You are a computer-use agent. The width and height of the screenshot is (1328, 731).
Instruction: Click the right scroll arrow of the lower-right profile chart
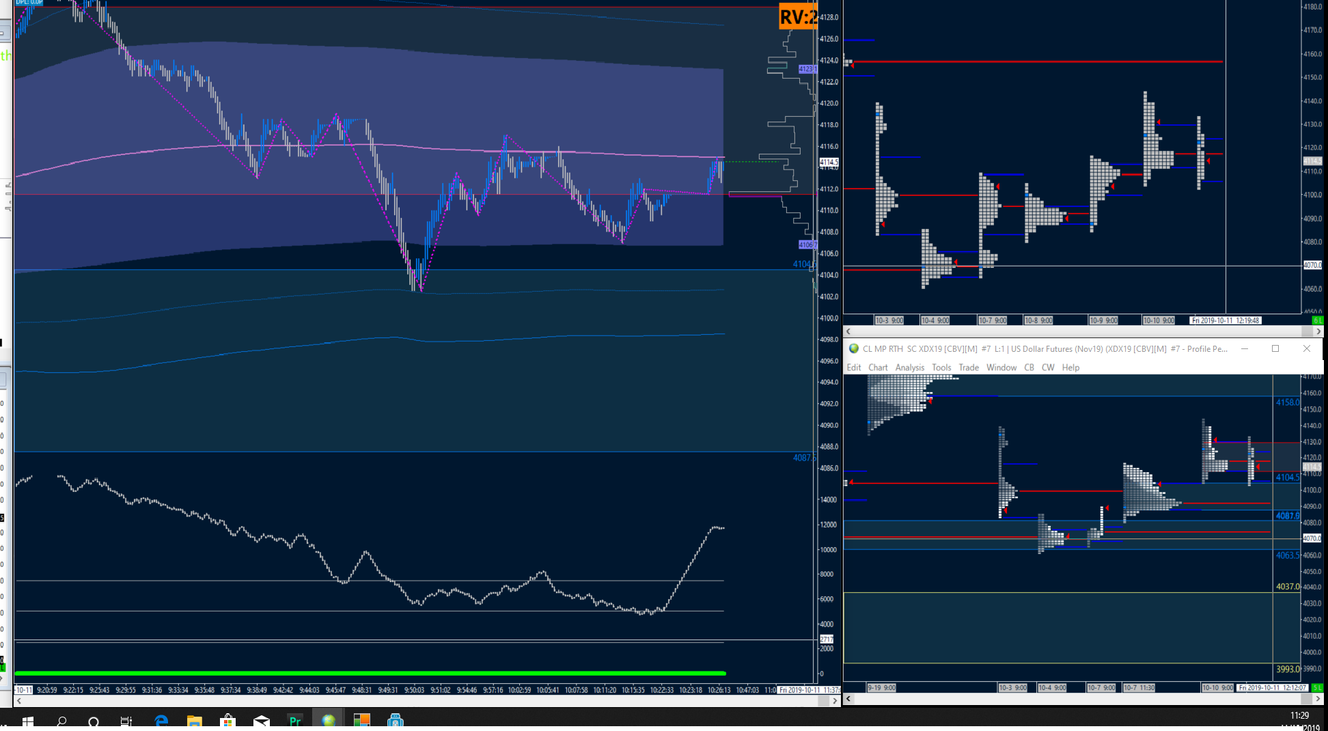pyautogui.click(x=1318, y=699)
